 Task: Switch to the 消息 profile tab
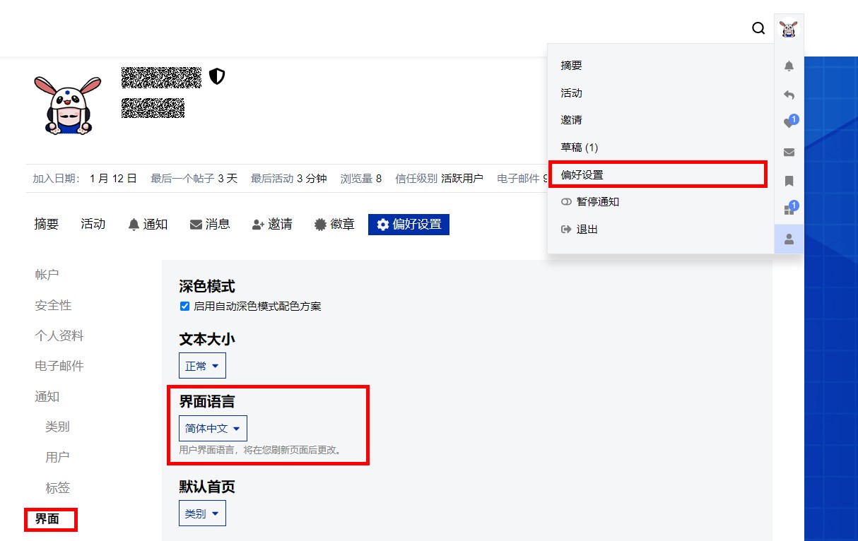point(210,225)
